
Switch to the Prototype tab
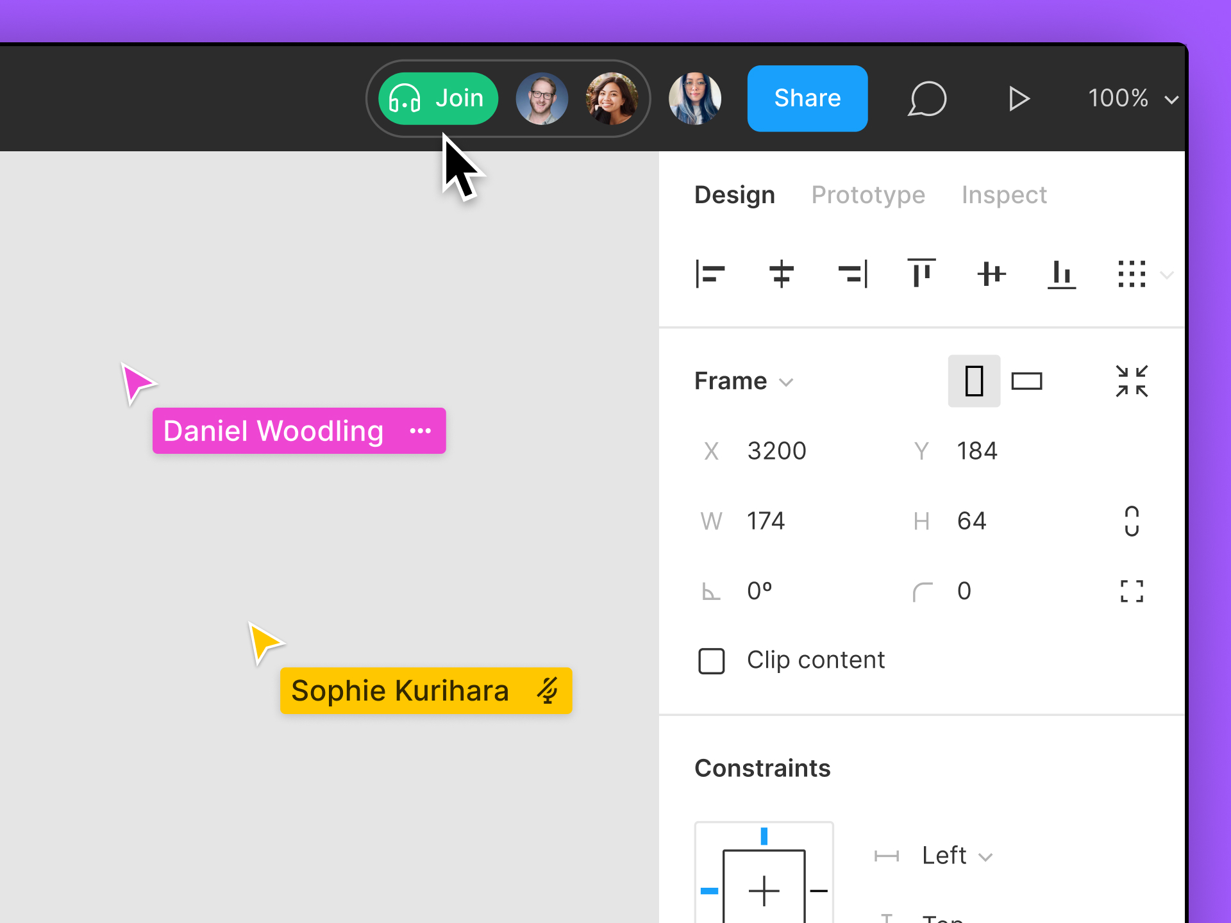coord(869,195)
